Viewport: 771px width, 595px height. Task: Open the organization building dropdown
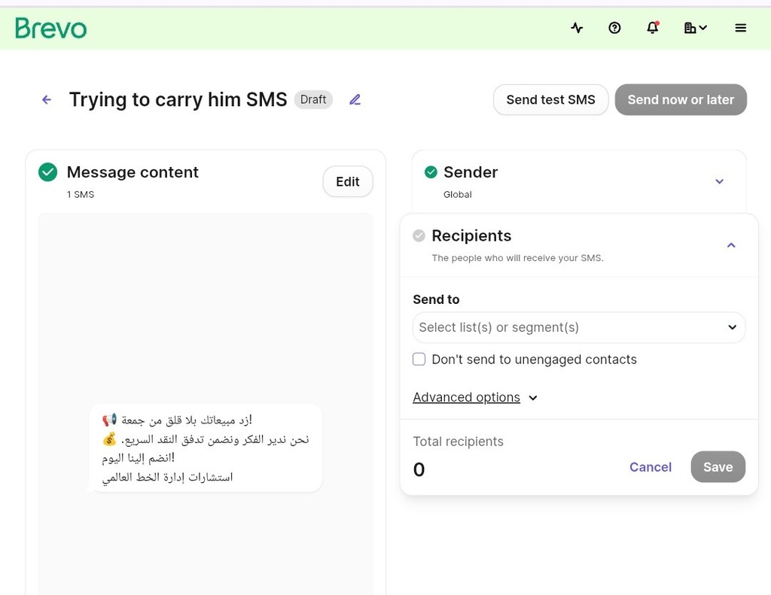click(695, 28)
